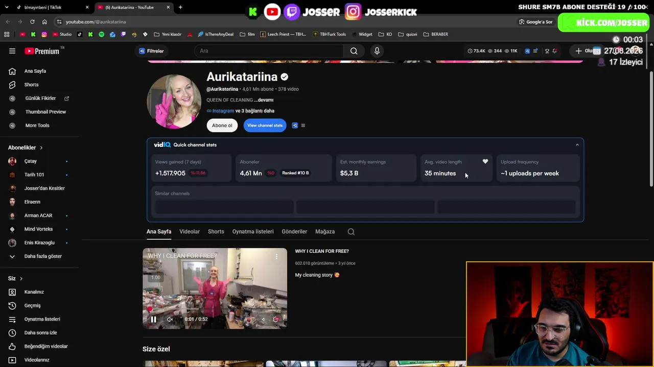Click the browser address bar URL
The image size is (654, 367).
(96, 22)
